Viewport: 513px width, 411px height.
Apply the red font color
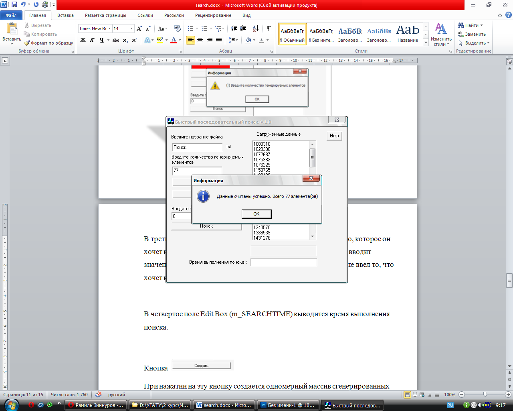(174, 40)
